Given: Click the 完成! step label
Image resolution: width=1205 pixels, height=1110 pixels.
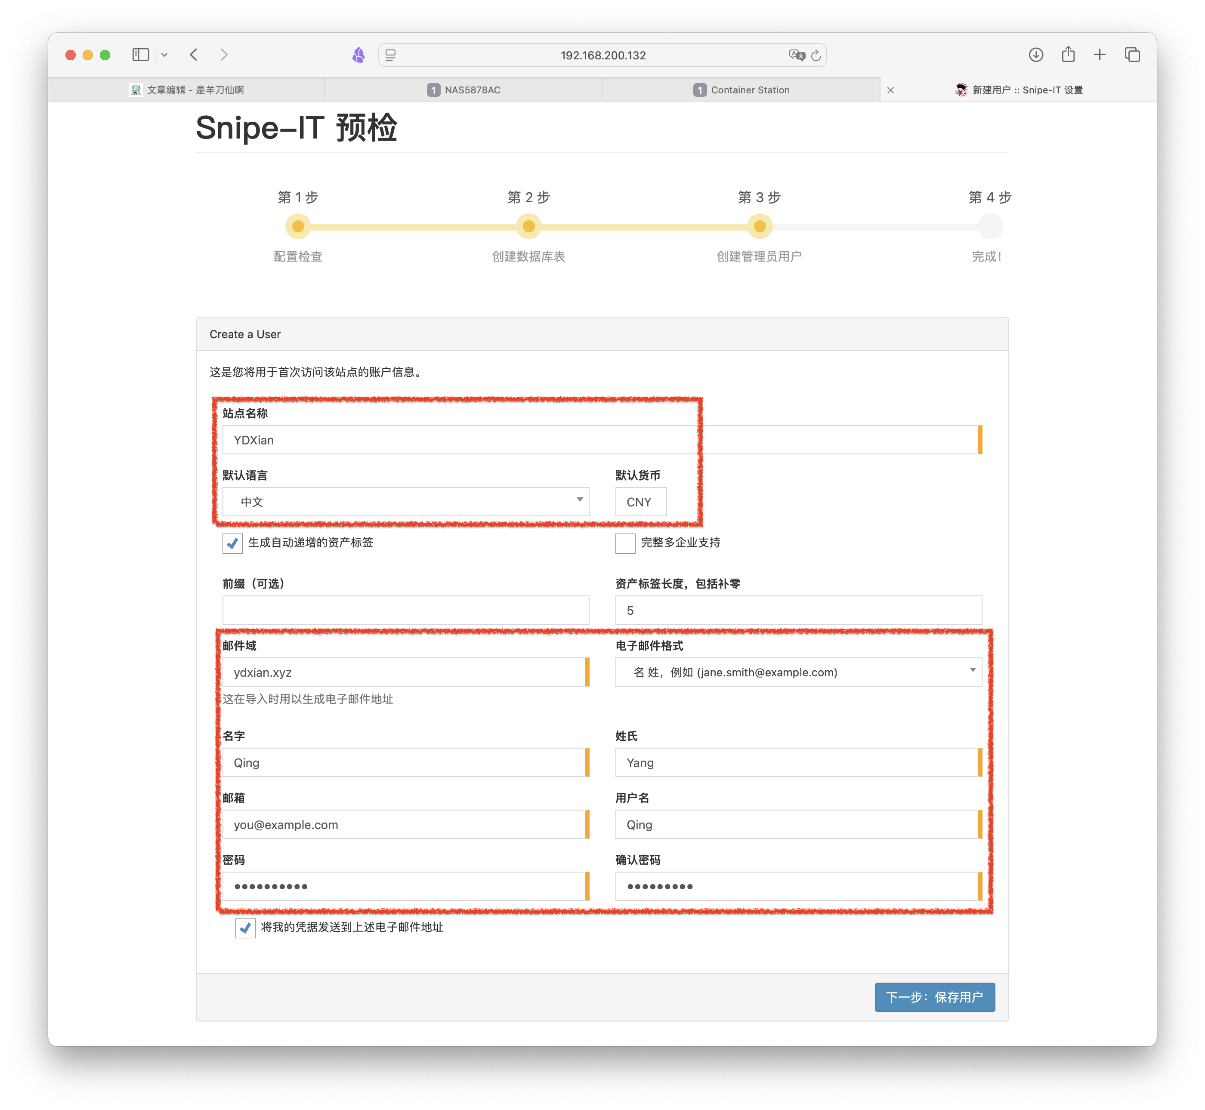Looking at the screenshot, I should coord(986,256).
